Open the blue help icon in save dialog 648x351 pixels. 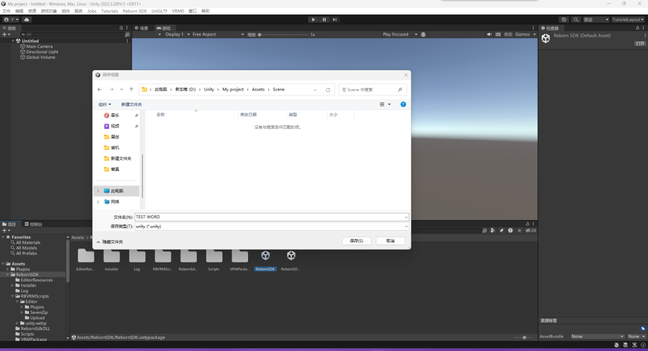click(x=403, y=104)
